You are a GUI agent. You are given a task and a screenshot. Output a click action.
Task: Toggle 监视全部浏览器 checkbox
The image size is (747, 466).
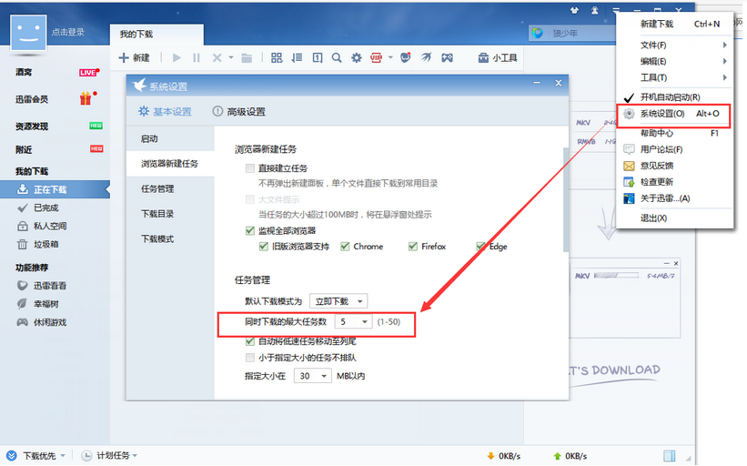click(x=250, y=230)
